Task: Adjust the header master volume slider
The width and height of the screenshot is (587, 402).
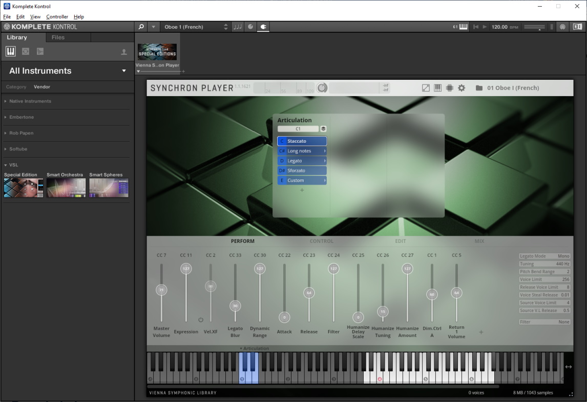Action: click(x=534, y=27)
